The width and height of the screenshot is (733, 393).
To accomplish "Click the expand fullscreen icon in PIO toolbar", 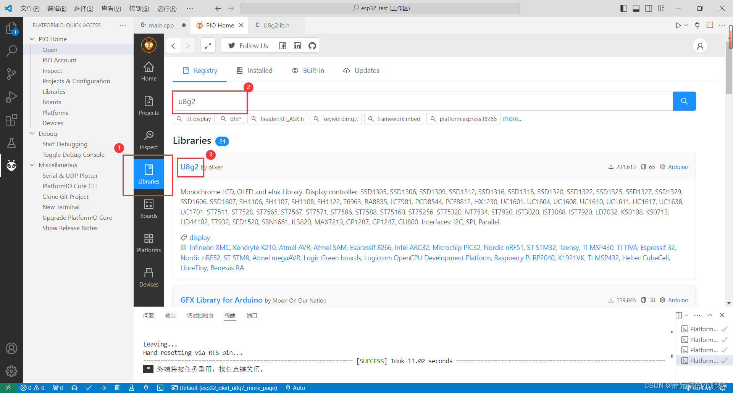I will pos(208,46).
